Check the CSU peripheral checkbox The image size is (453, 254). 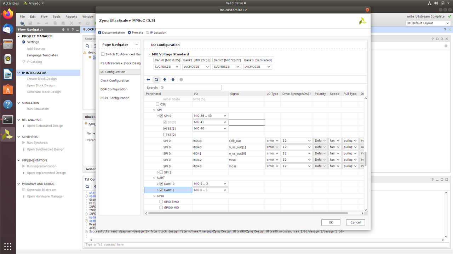158,104
